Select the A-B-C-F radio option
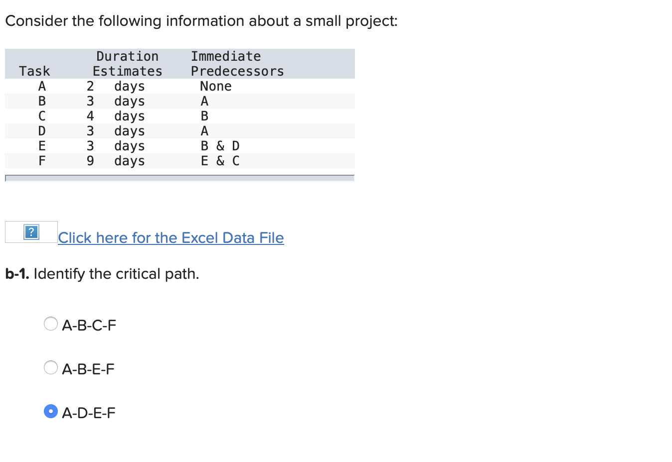672x462 pixels. point(51,324)
